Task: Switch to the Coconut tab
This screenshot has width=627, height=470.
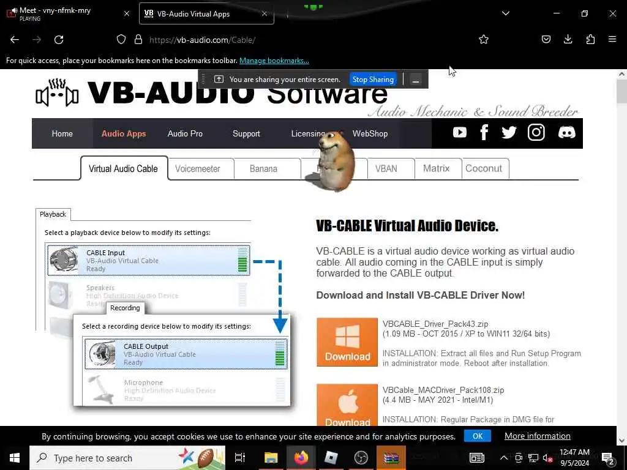Action: [x=484, y=169]
